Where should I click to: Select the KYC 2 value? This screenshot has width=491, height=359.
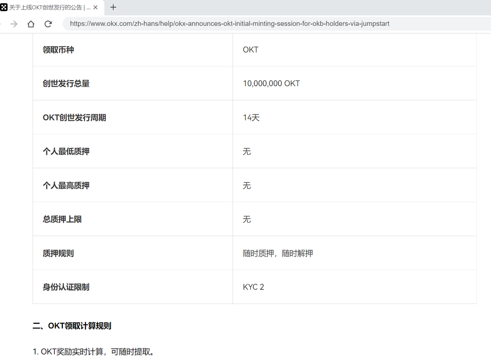click(253, 287)
